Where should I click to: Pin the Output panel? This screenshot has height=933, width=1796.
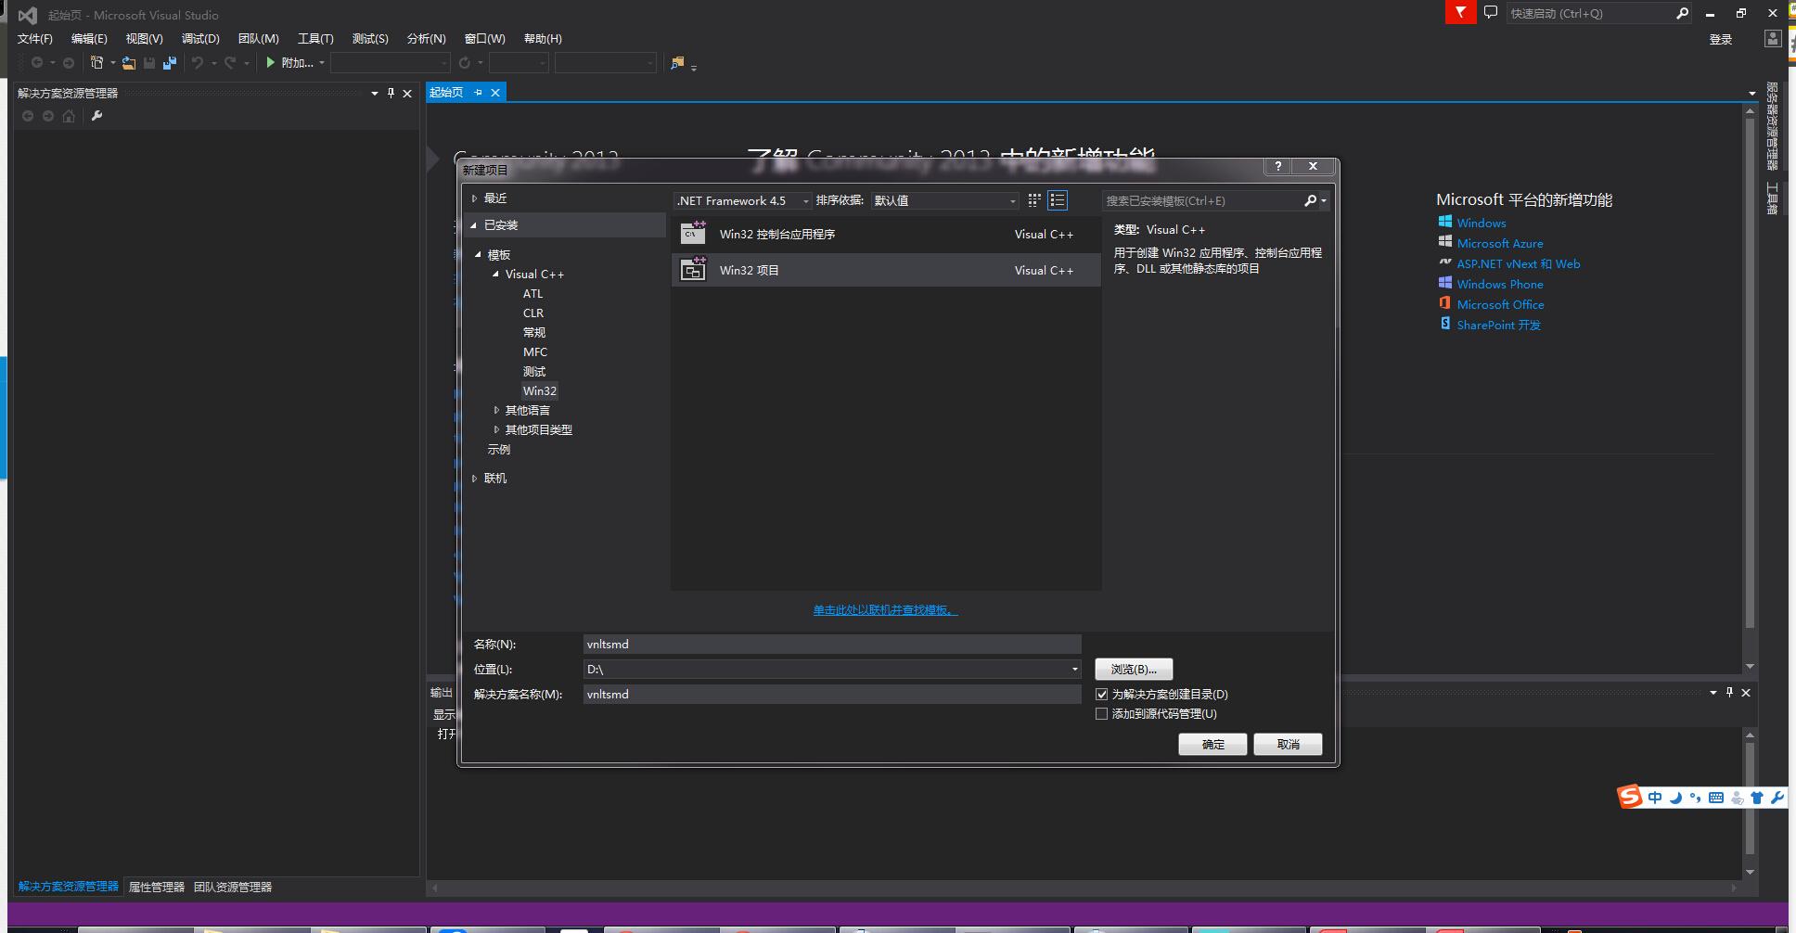coord(1729,693)
